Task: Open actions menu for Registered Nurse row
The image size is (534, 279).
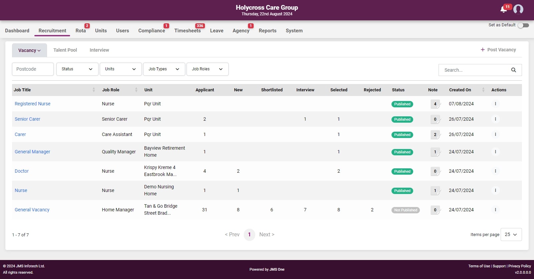Action: (495, 104)
